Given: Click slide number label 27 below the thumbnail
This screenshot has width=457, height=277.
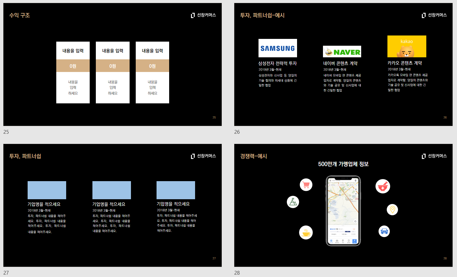Looking at the screenshot, I should coord(6,273).
